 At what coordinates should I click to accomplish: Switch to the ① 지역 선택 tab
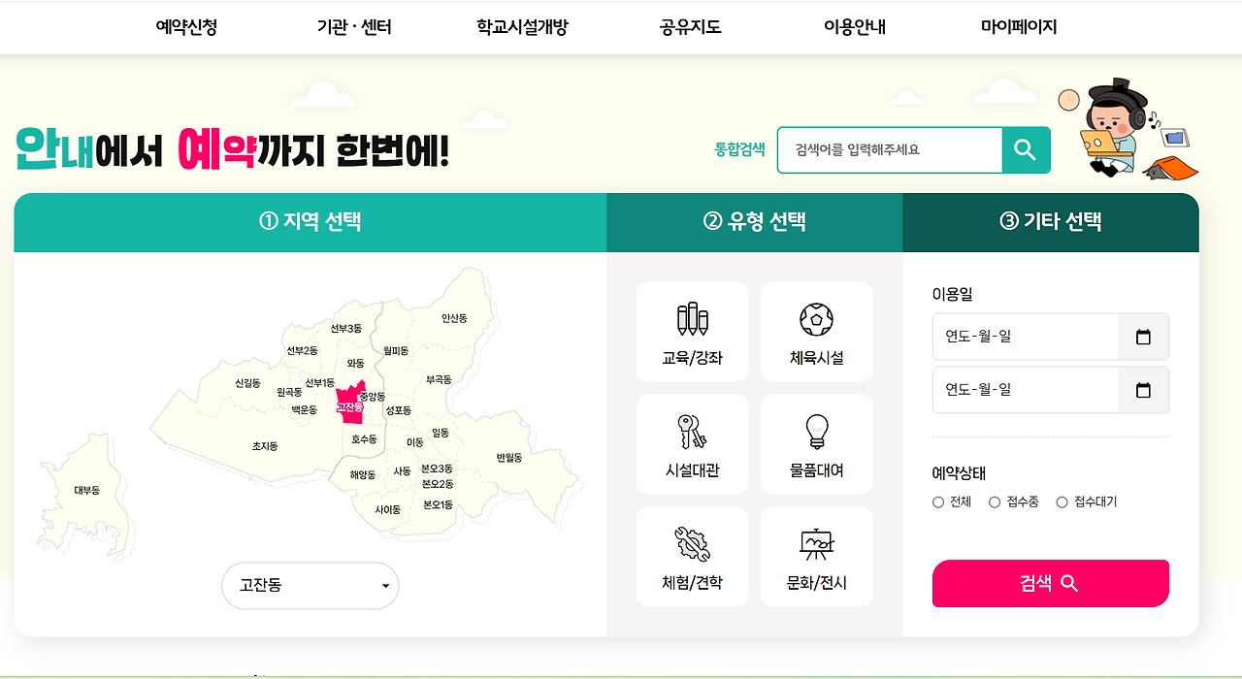click(x=310, y=222)
